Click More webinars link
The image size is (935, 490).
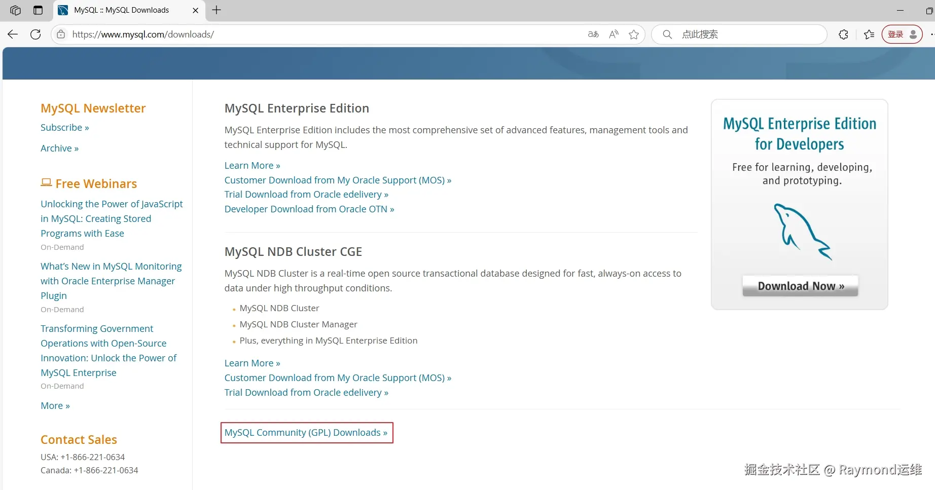pyautogui.click(x=55, y=406)
